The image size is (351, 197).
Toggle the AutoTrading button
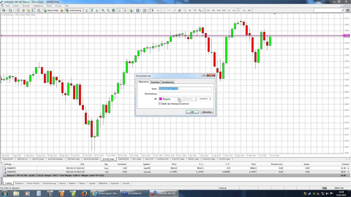coord(73,10)
